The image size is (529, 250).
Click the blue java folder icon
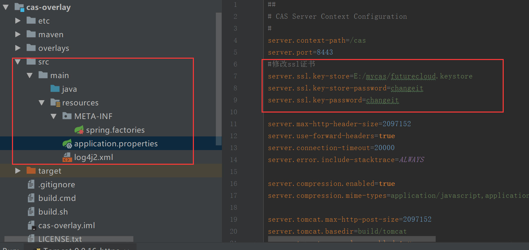click(x=55, y=89)
